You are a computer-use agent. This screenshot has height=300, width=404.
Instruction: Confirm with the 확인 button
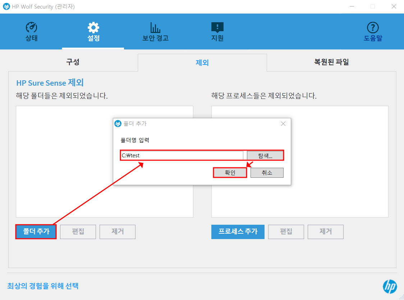pyautogui.click(x=230, y=173)
